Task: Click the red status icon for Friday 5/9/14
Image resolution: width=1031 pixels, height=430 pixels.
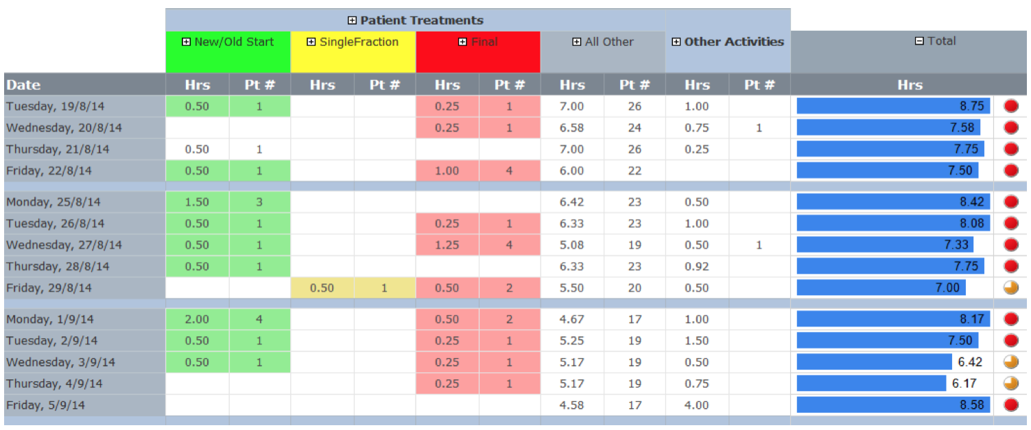Action: point(1011,405)
